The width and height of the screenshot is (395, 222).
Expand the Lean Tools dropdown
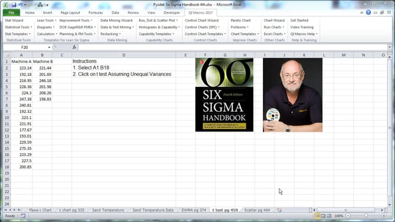[x=47, y=20]
